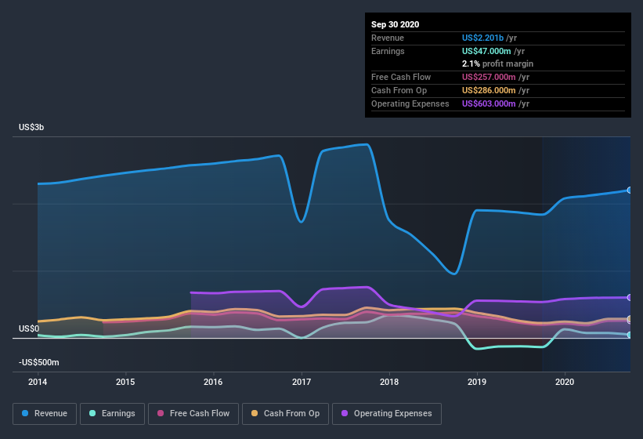Click the 2.1% profit margin text
This screenshot has height=439, width=643.
(497, 63)
